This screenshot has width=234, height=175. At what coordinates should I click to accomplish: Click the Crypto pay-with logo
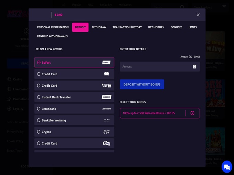pyautogui.click(x=106, y=132)
